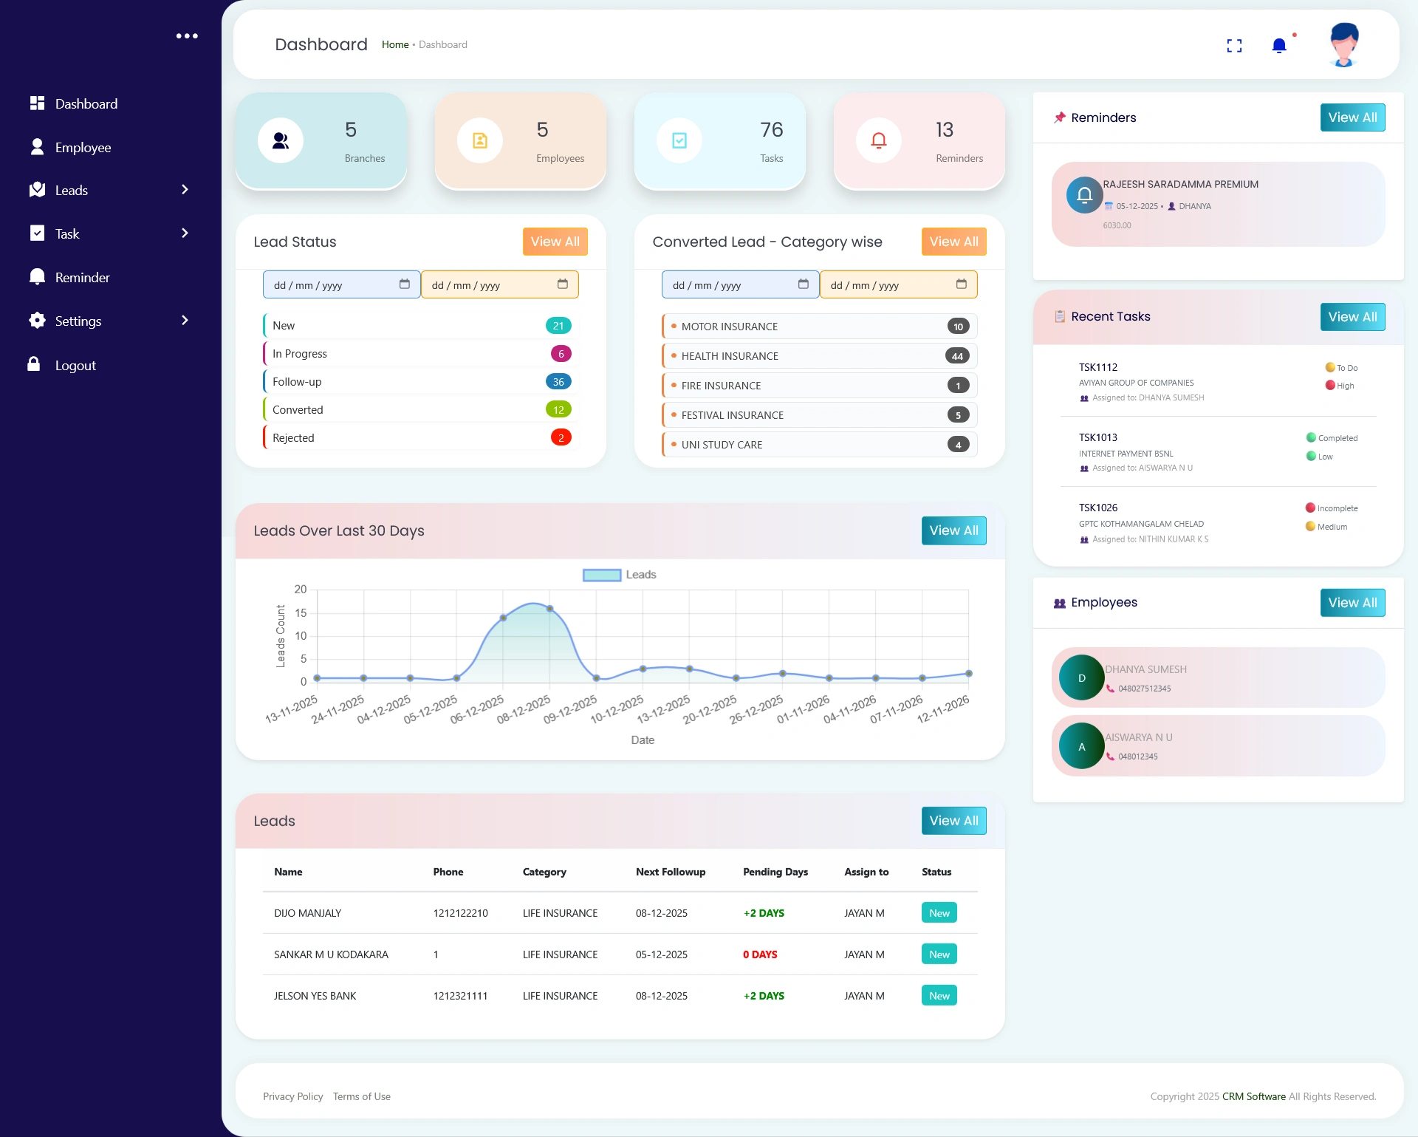This screenshot has width=1418, height=1137.
Task: Open calendar picker on Lead Status start date
Action: tap(405, 284)
